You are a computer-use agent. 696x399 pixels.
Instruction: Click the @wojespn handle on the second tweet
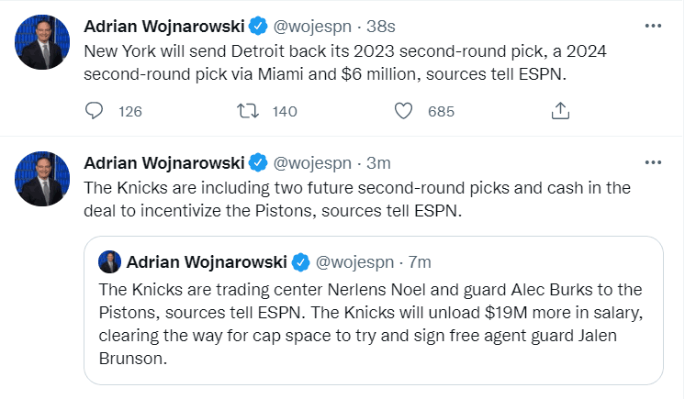312,163
